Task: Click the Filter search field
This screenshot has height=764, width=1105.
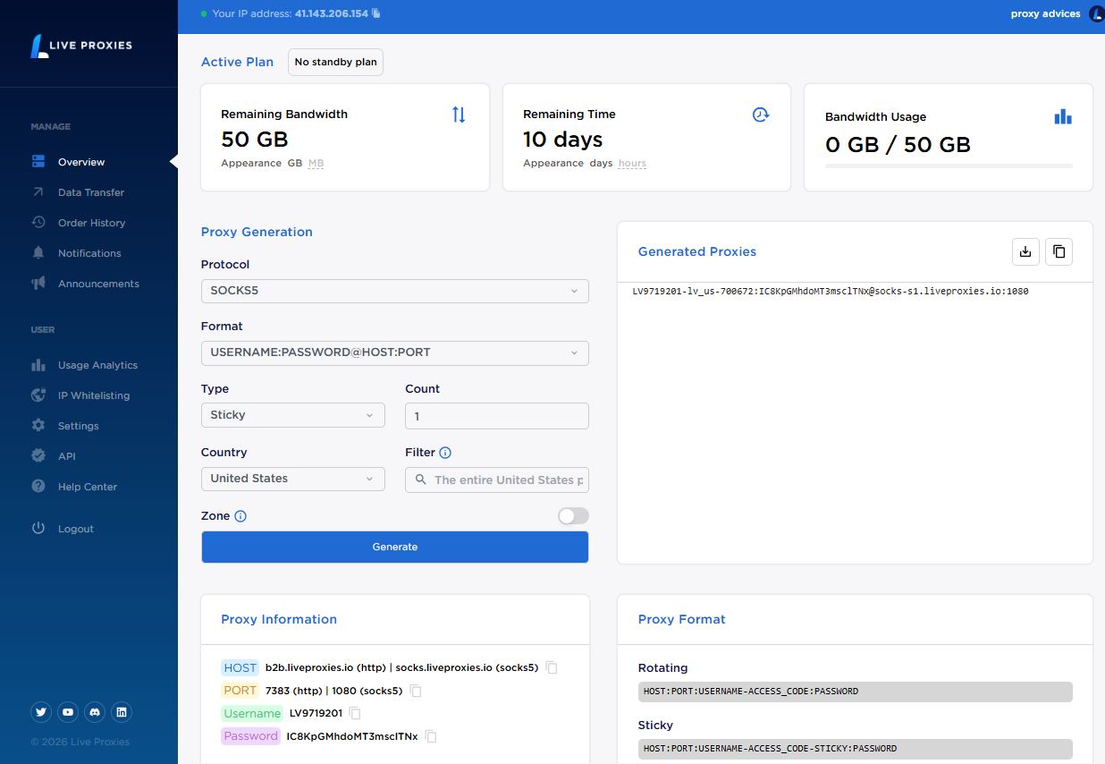Action: 497,480
